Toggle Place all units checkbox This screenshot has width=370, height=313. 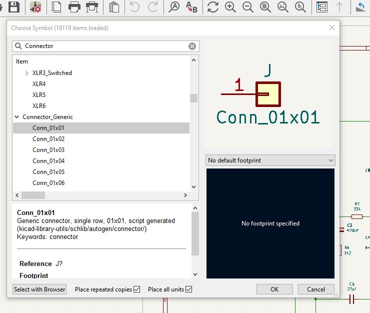[x=189, y=289]
